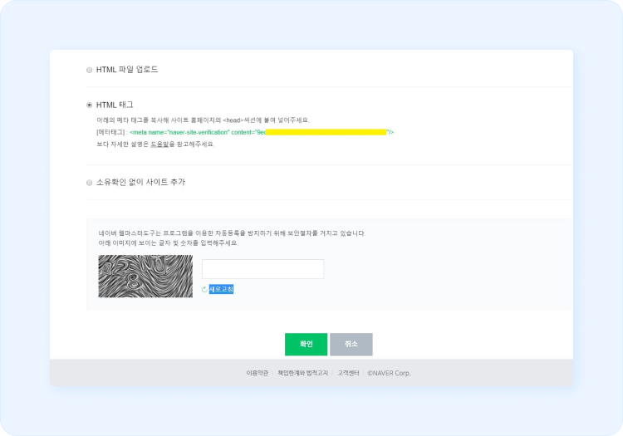
Task: Click the circular refresh arrow icon
Action: coord(204,290)
